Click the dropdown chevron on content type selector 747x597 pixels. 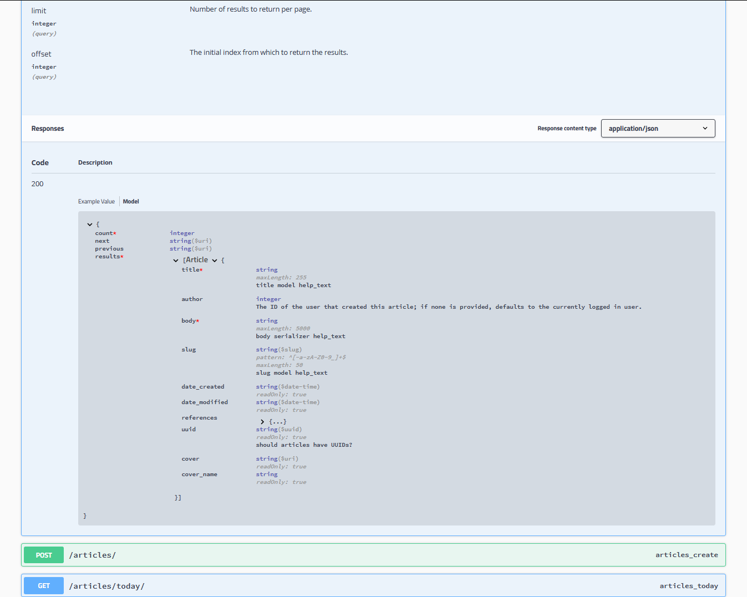(x=705, y=128)
